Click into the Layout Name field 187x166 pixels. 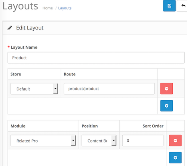[x=96, y=58]
